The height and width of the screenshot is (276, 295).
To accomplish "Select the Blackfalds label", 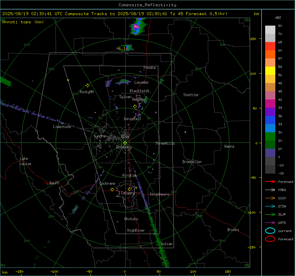I will (139, 91).
